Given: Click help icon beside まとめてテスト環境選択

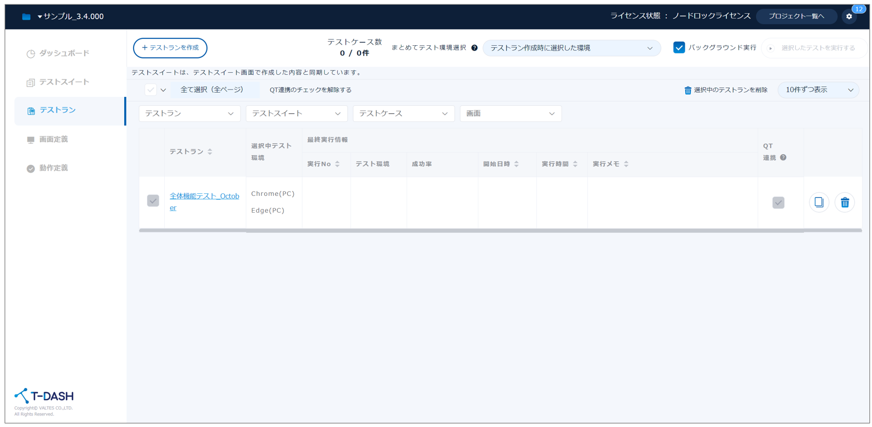Looking at the screenshot, I should click(x=474, y=48).
